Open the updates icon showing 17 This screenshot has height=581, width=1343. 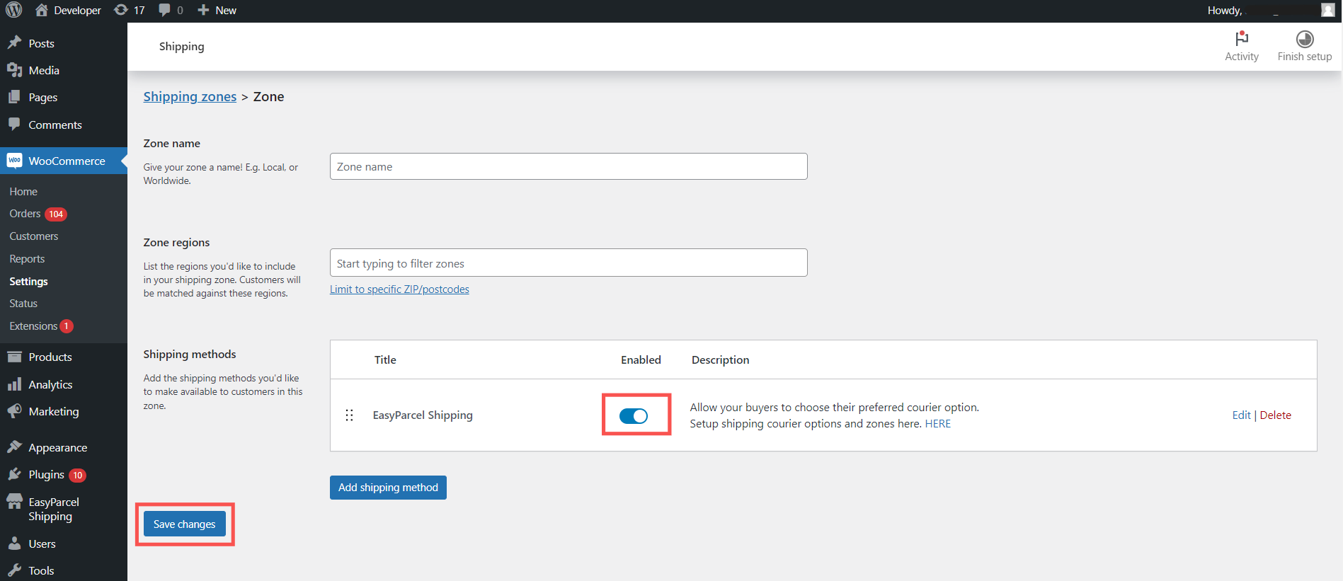click(x=121, y=10)
